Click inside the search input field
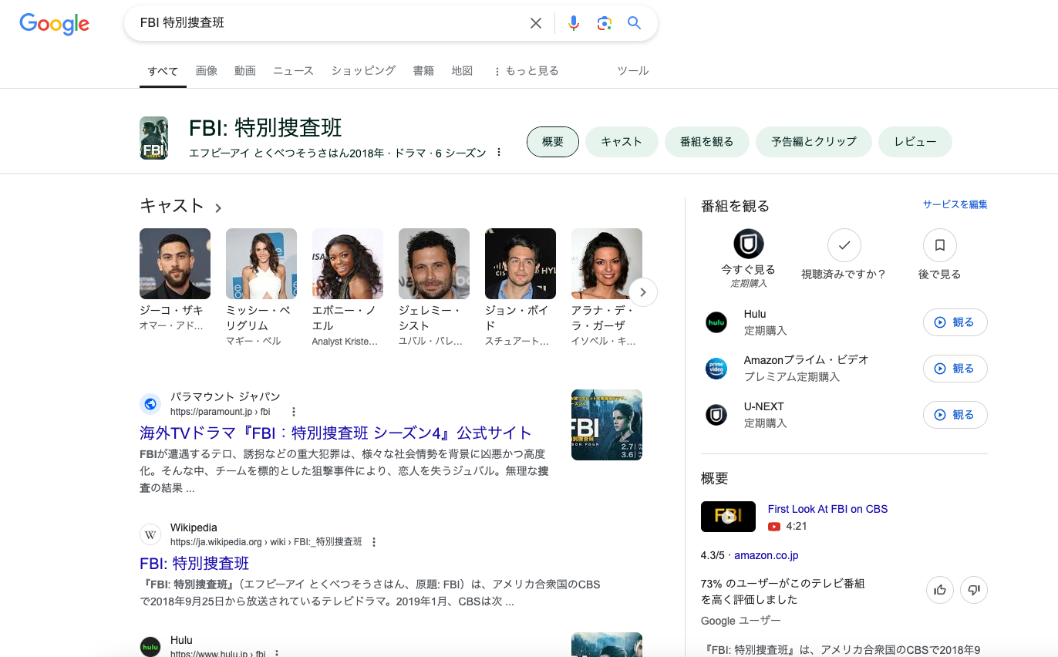The height and width of the screenshot is (657, 1058). 328,23
